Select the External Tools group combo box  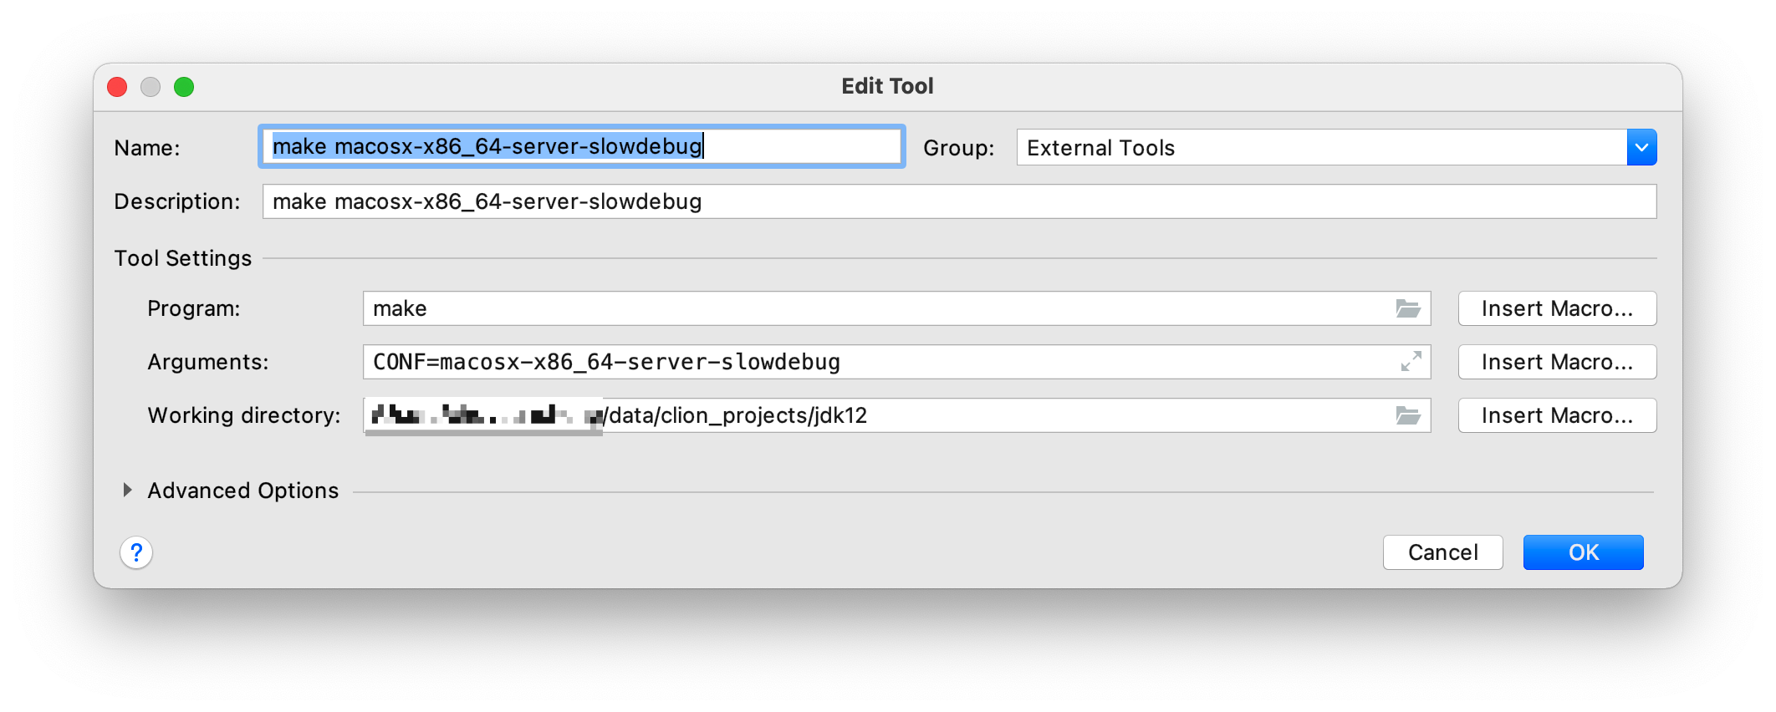pos(1336,148)
